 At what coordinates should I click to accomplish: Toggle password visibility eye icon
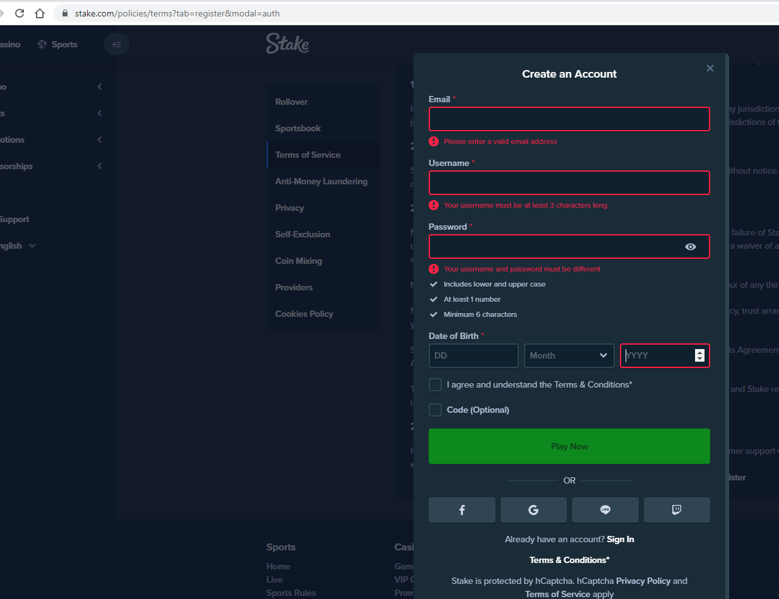pyautogui.click(x=691, y=247)
